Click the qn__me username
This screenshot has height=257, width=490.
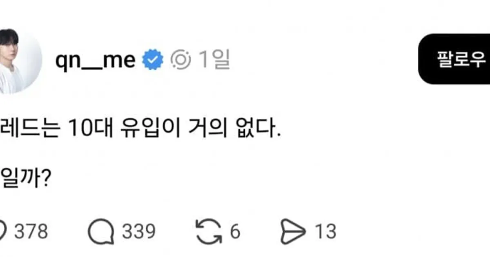click(95, 60)
